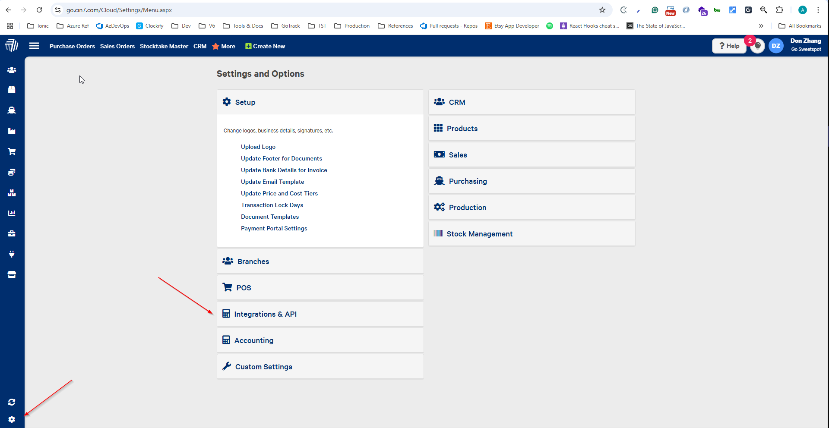Viewport: 829px width, 428px height.
Task: Show more bookmarks via the double chevron
Action: point(761,25)
